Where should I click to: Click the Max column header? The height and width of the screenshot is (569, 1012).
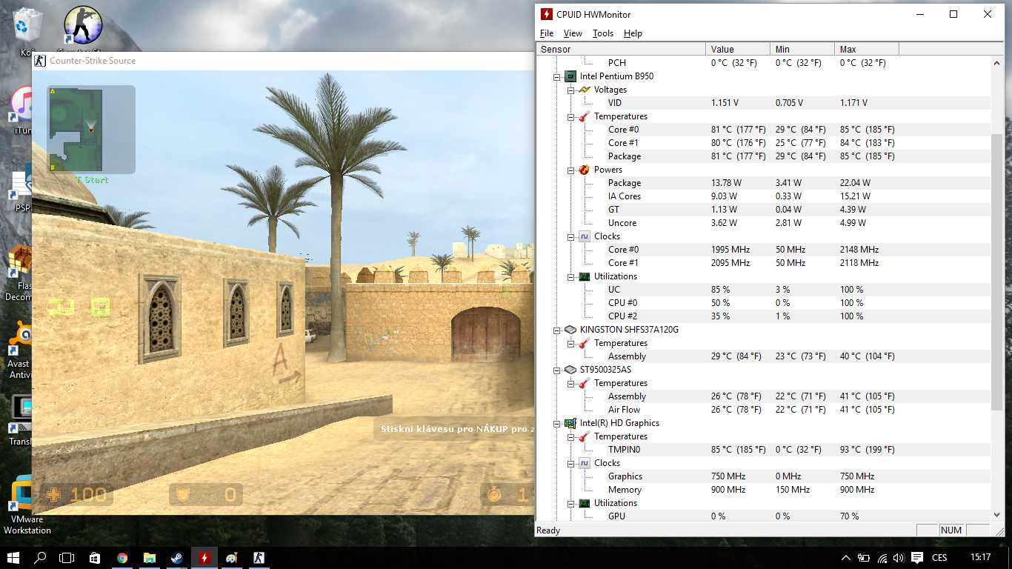(x=865, y=50)
